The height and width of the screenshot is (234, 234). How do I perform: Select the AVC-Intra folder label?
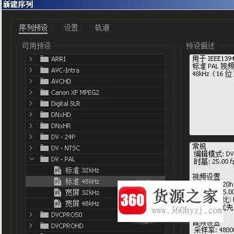[x=65, y=70]
